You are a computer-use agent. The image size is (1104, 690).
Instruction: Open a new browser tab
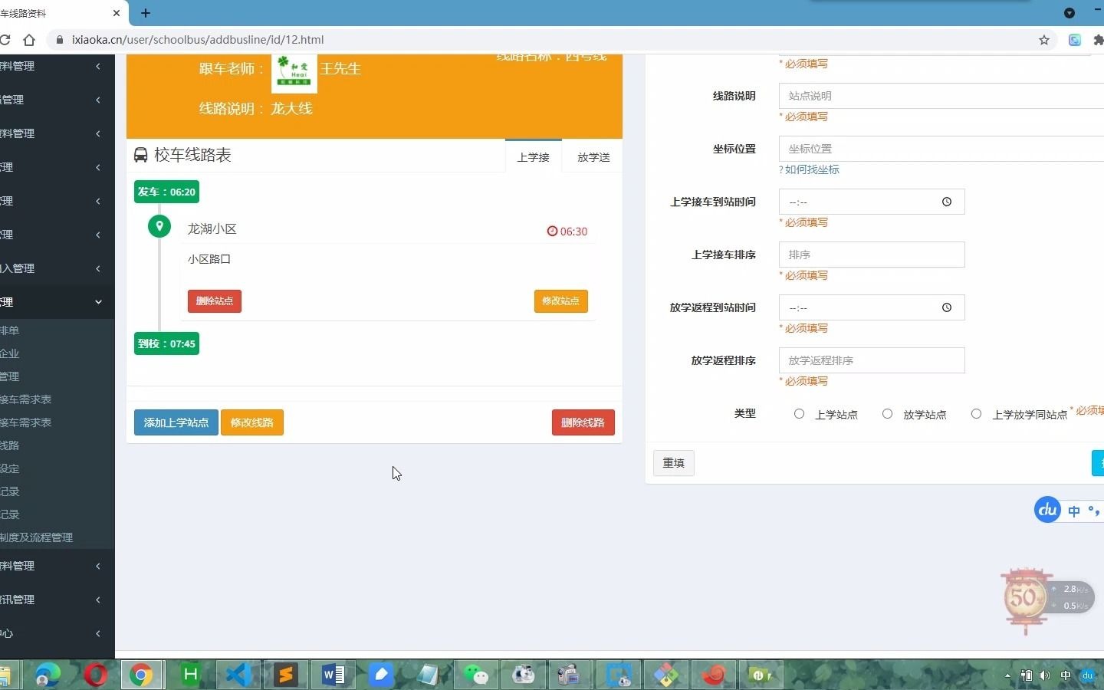coord(146,13)
